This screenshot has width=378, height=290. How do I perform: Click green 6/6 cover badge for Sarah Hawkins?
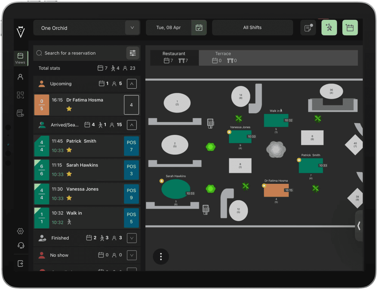tap(42, 170)
